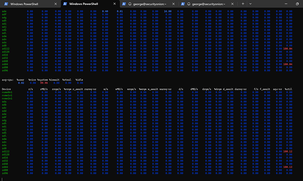
Task: Click the 'd_await' column header
Action: click(228, 89)
